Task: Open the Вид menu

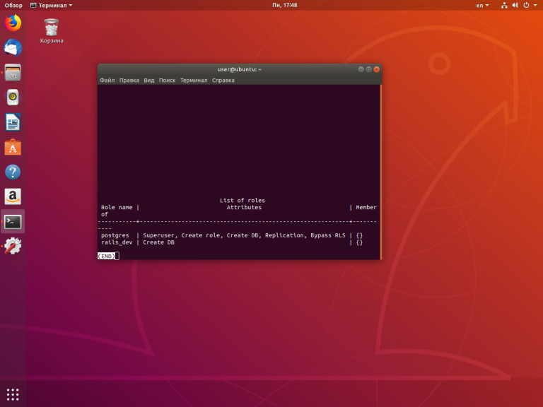Action: (149, 81)
